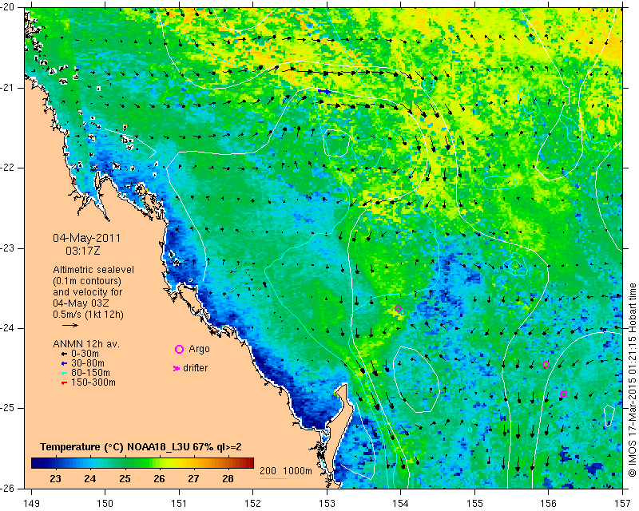Click the 'drifter' legend label
Image resolution: width=639 pixels, height=511 pixels.
point(195,368)
